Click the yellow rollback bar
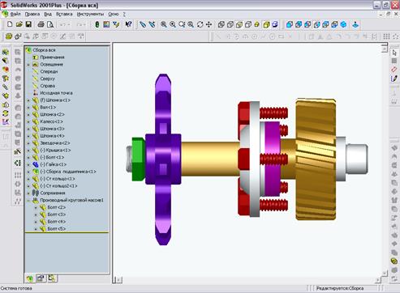The width and height of the screenshot is (400, 293). click(67, 232)
